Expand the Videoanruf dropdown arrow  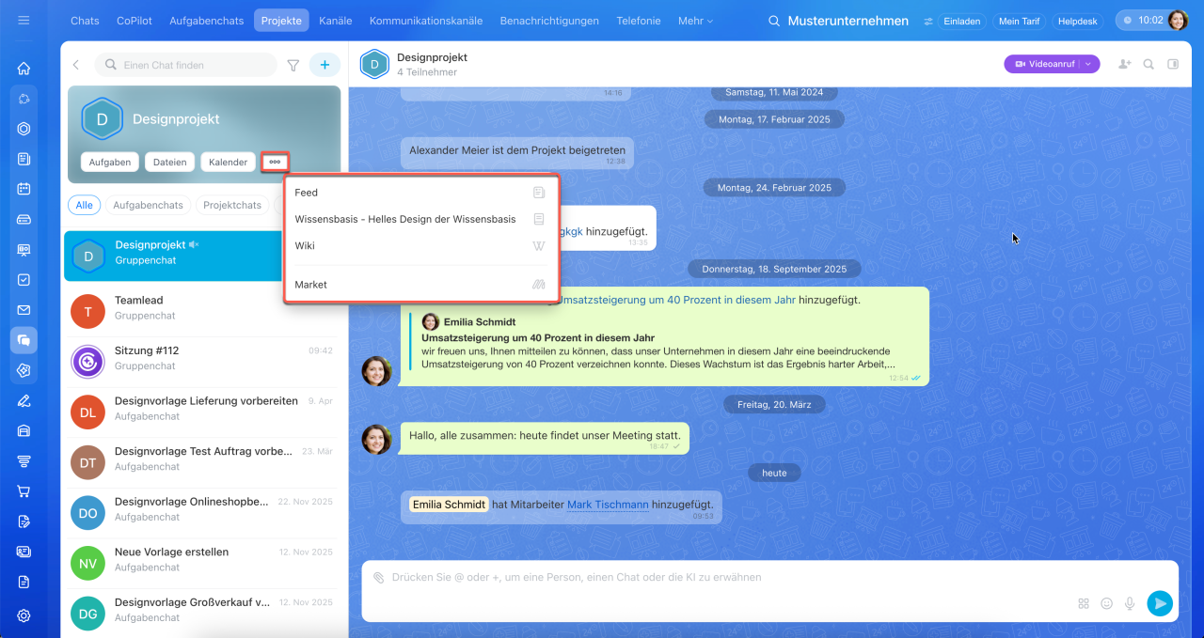pyautogui.click(x=1088, y=64)
